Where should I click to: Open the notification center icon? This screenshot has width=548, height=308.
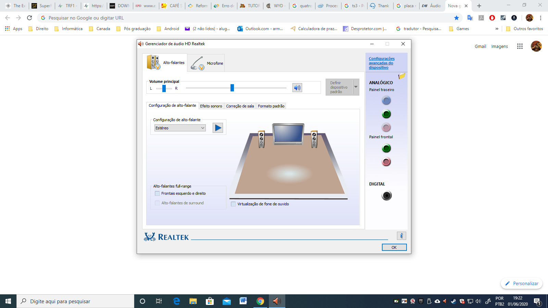[x=537, y=301]
